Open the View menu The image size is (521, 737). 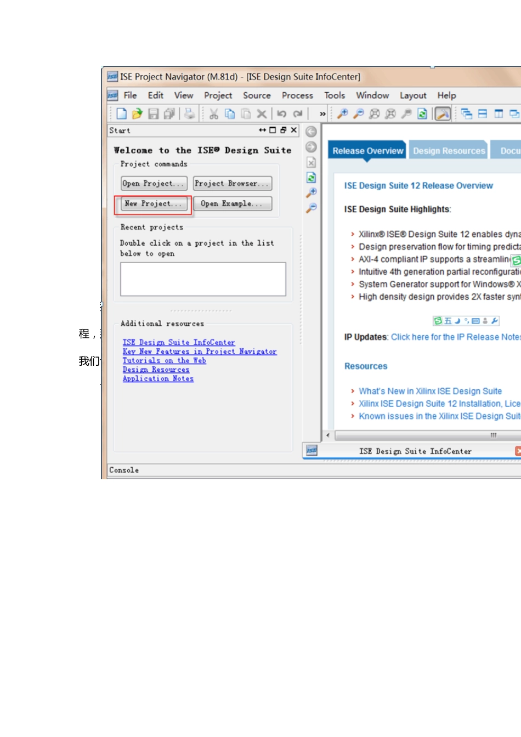(184, 95)
